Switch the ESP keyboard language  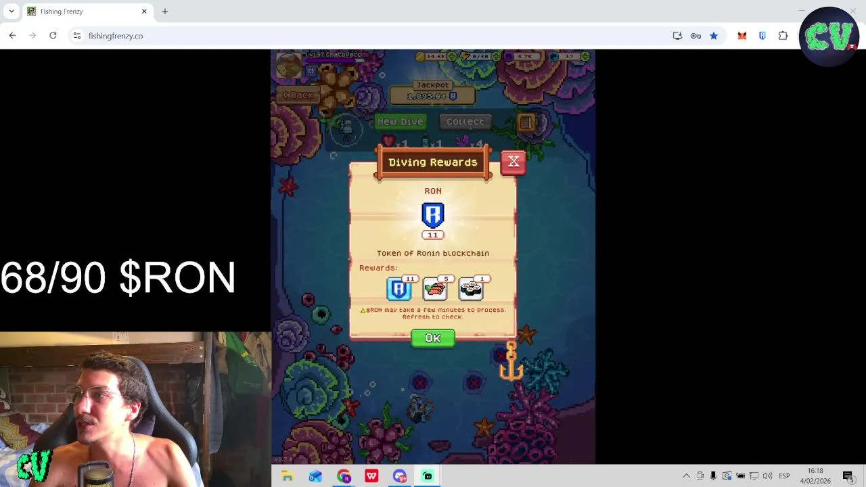click(x=784, y=476)
